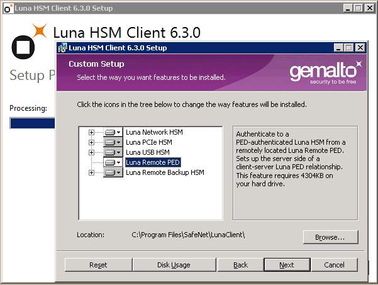This screenshot has height=285, width=378.
Task: Cancel the Luna HSM Client setup
Action: 334,265
